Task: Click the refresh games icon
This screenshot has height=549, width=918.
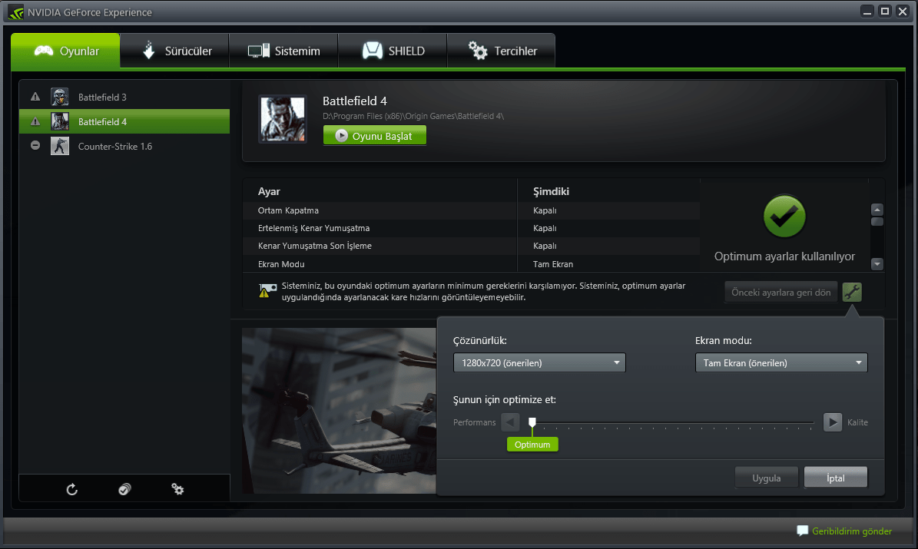Action: 72,489
